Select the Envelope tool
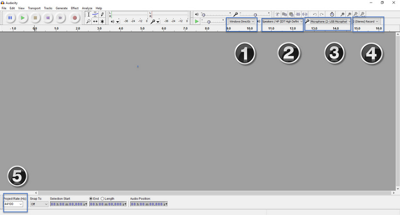The width and height of the screenshot is (400, 215). [x=95, y=15]
